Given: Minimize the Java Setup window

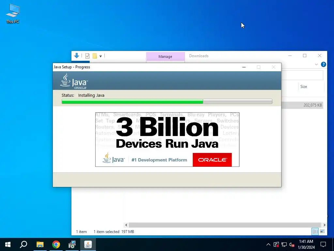Looking at the screenshot, I should tap(244, 67).
